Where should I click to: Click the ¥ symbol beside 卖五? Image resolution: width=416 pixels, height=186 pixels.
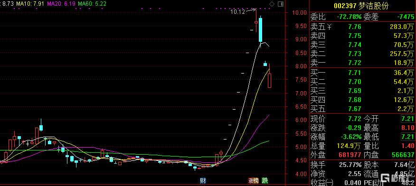tap(329, 27)
